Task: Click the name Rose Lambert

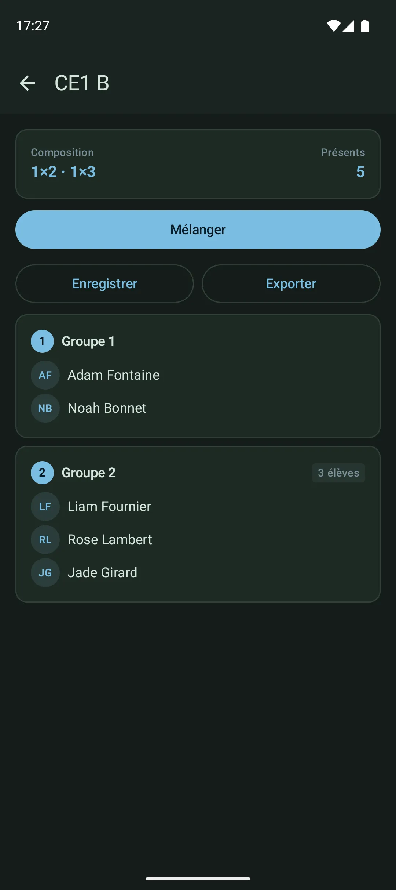Action: click(x=110, y=539)
